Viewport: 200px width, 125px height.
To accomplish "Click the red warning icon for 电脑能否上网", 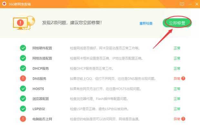I will 23,119.
